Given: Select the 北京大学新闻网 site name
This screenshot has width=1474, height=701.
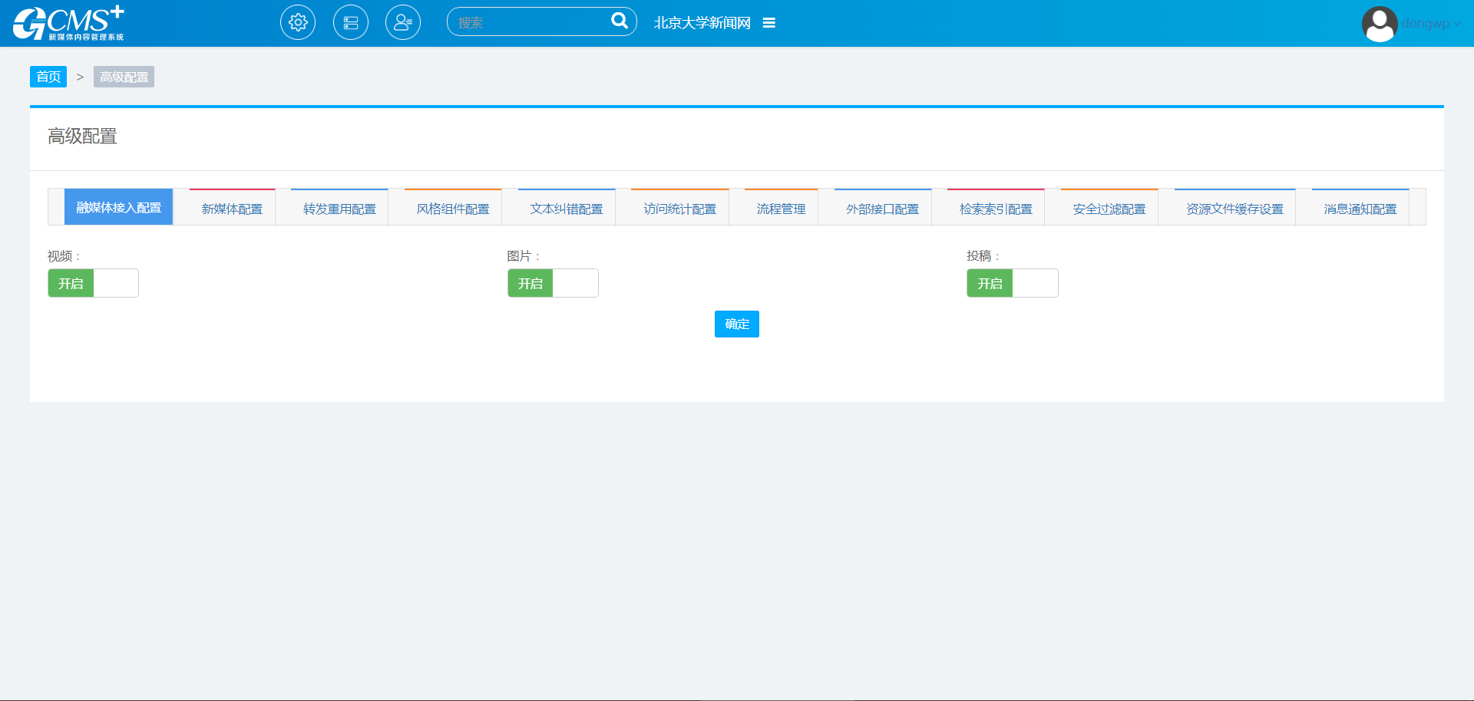Looking at the screenshot, I should 702,23.
